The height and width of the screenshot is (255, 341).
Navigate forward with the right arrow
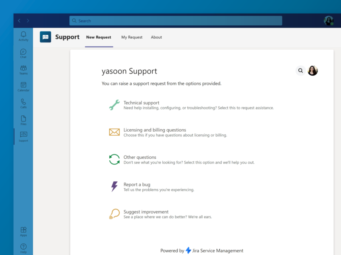pos(28,21)
